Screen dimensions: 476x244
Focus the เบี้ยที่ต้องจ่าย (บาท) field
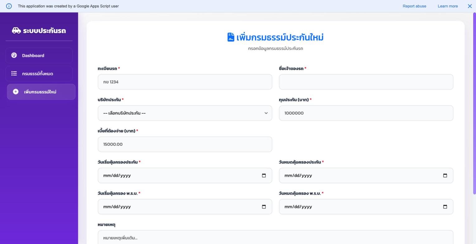(x=185, y=144)
